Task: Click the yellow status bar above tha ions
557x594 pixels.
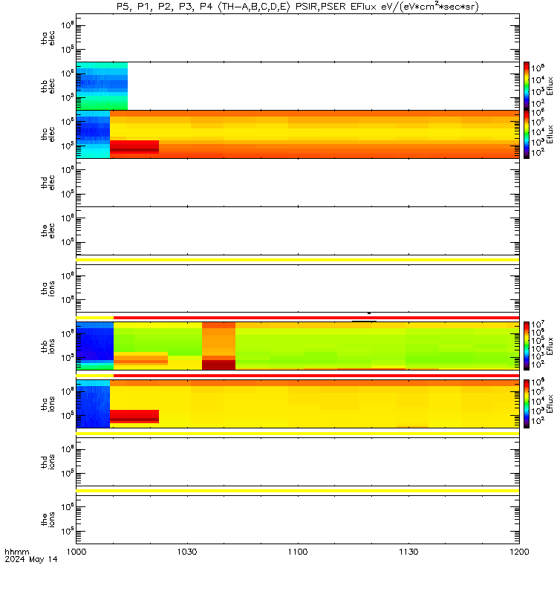Action: (298, 260)
